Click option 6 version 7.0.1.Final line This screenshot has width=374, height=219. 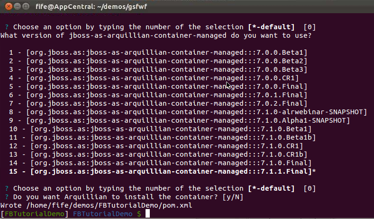tap(158, 95)
